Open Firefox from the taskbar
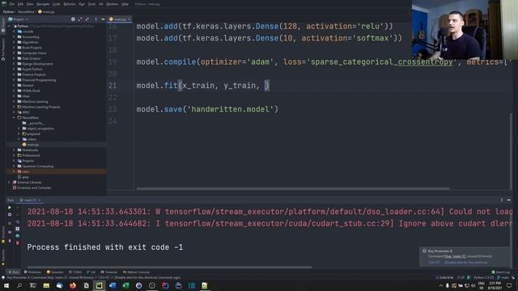 click(73, 285)
